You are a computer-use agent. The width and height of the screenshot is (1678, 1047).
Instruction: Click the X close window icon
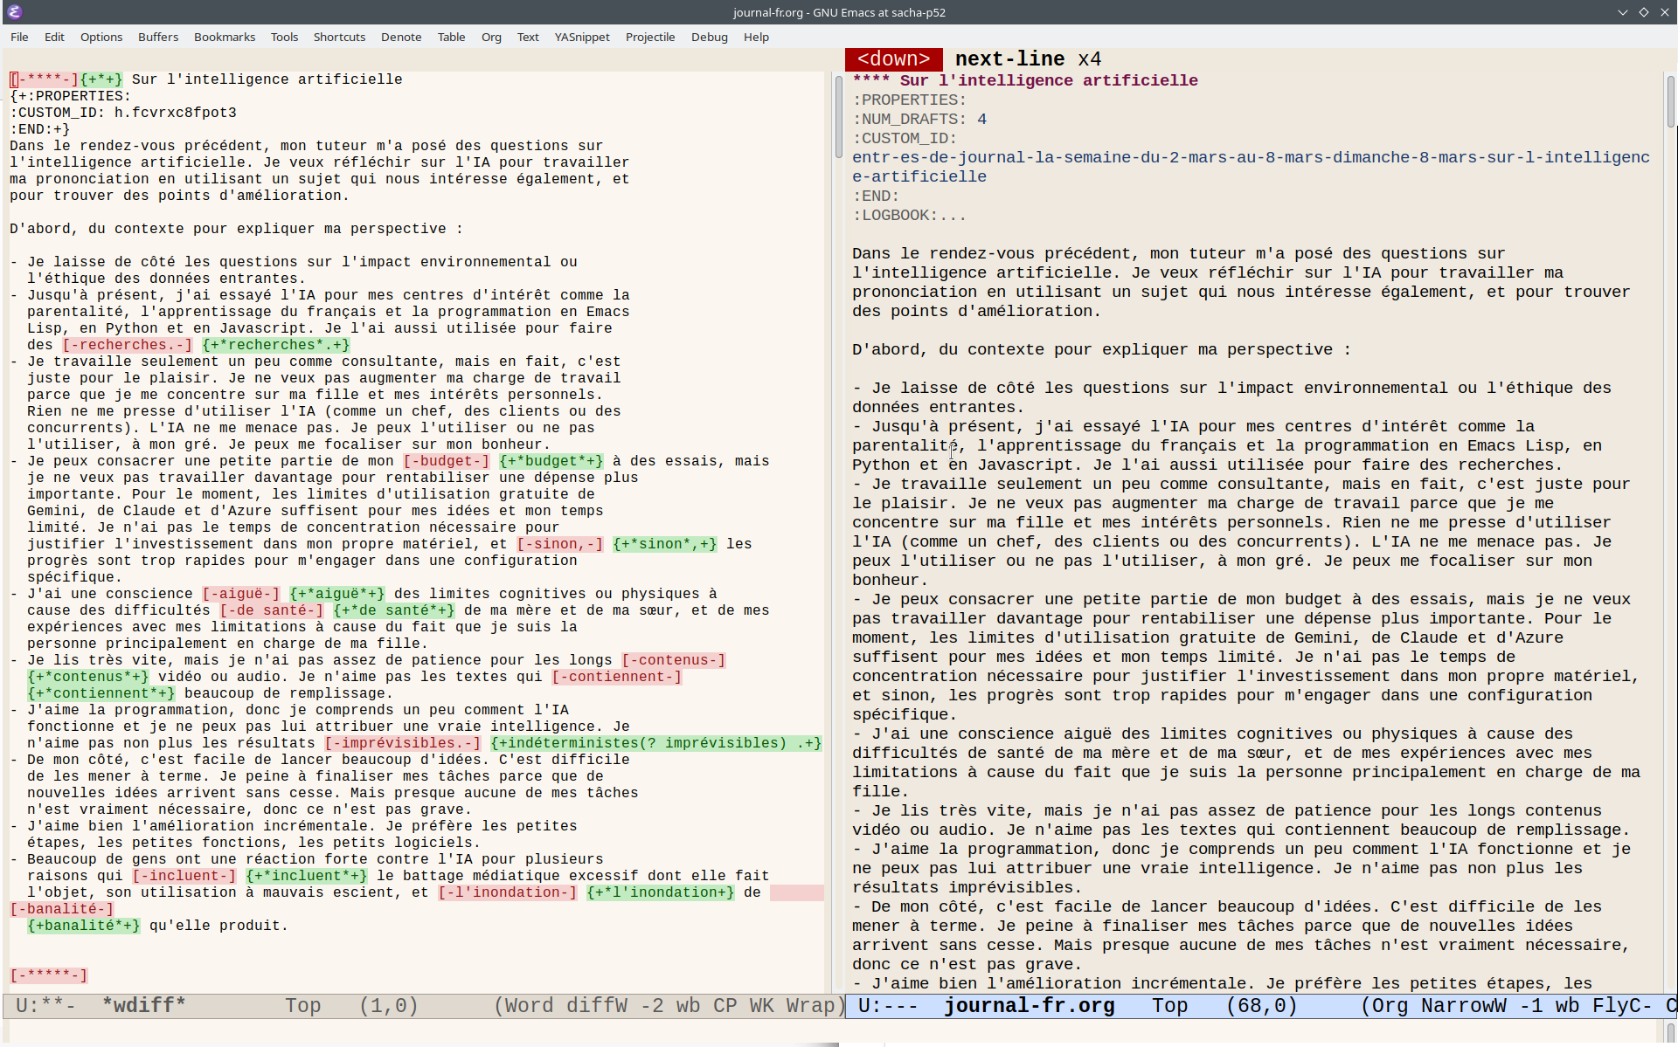(x=1664, y=12)
